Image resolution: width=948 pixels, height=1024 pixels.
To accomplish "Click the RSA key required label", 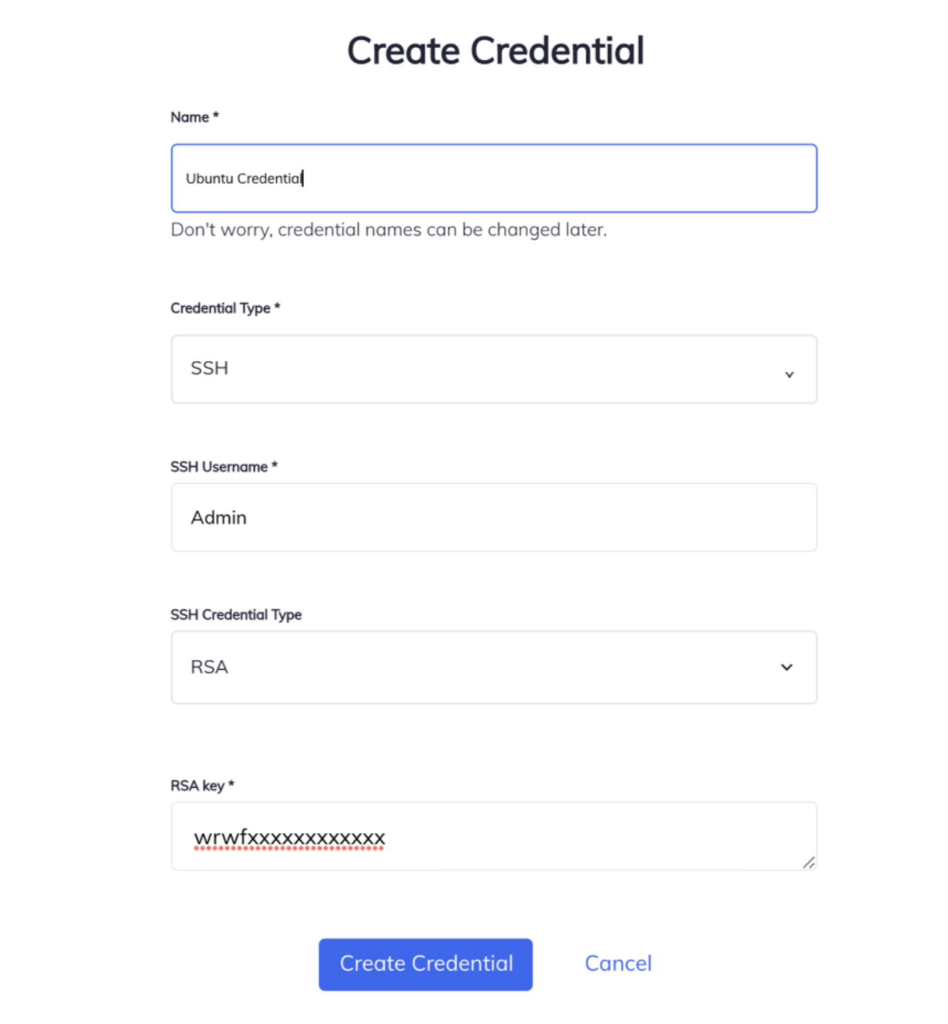I will (x=202, y=786).
